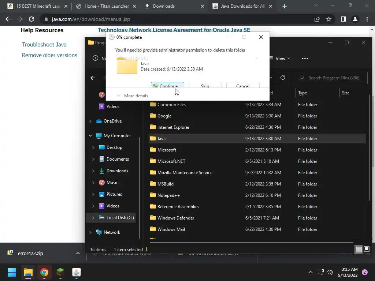The width and height of the screenshot is (375, 281).
Task: Open the View menu in File Explorer
Action: (x=280, y=59)
